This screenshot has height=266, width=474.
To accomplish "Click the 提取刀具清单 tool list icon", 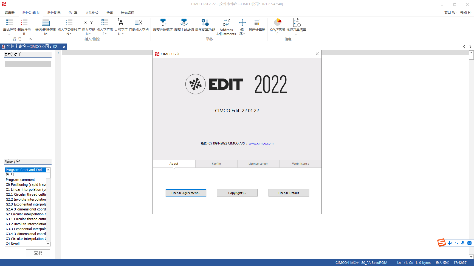I will point(297,22).
